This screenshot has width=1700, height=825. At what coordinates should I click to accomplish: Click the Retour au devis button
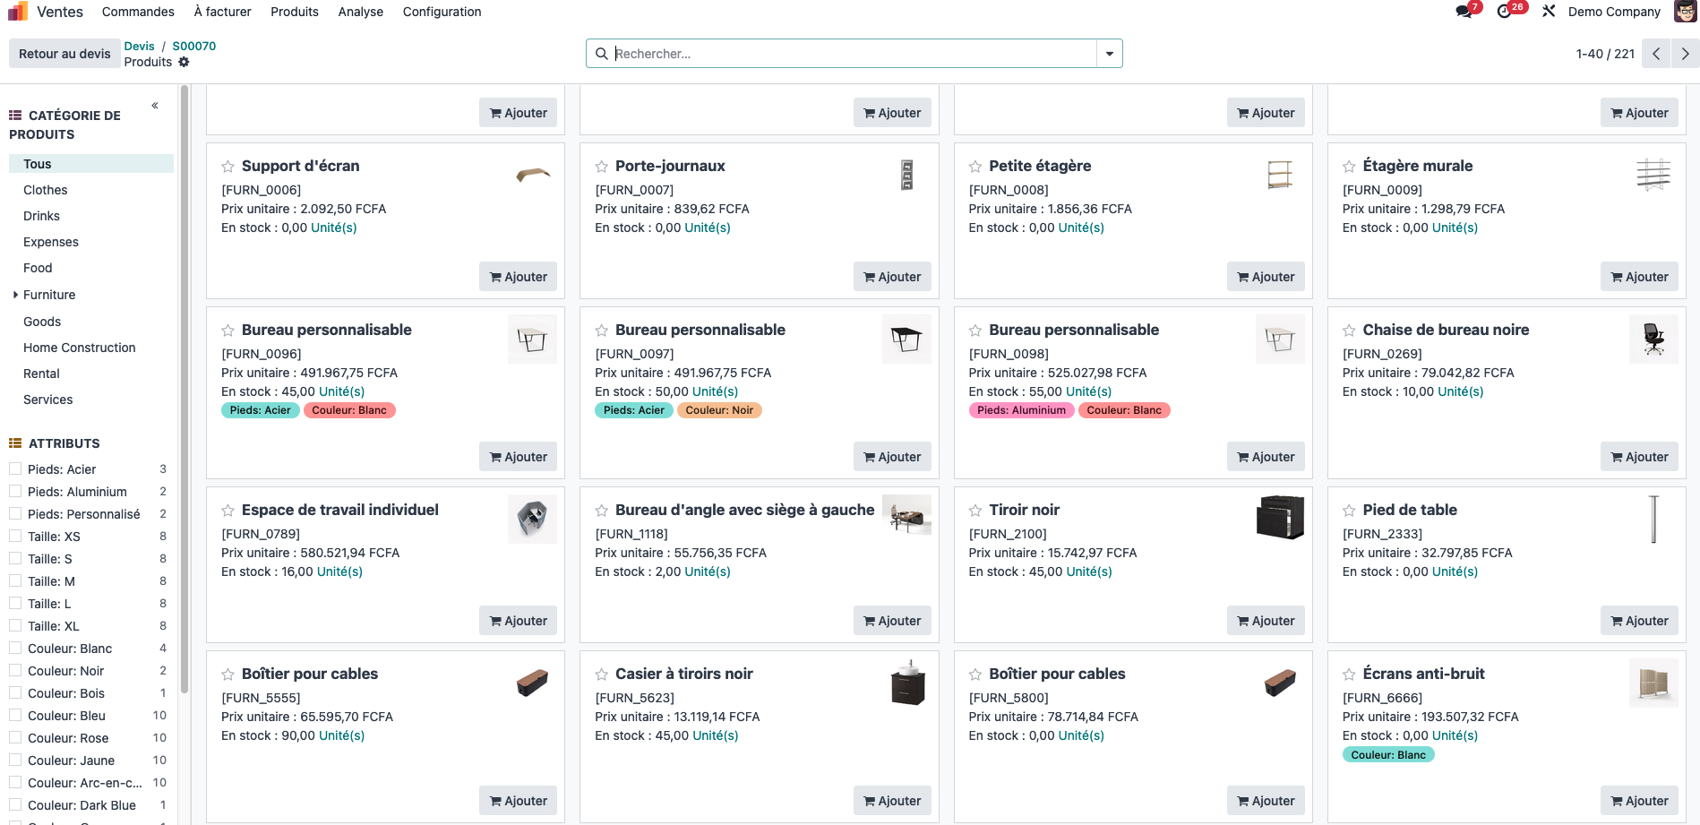(64, 54)
